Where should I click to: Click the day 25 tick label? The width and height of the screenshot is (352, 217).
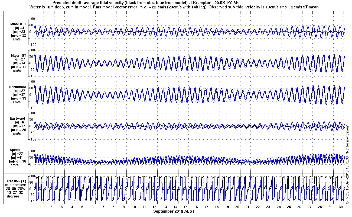pos(289,207)
